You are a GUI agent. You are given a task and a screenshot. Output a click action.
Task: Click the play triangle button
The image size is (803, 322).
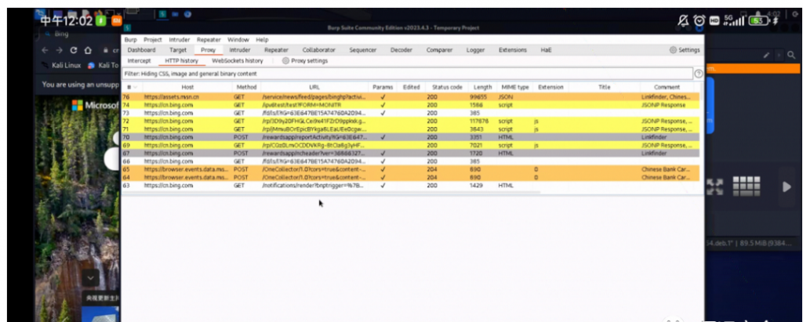pos(787,186)
